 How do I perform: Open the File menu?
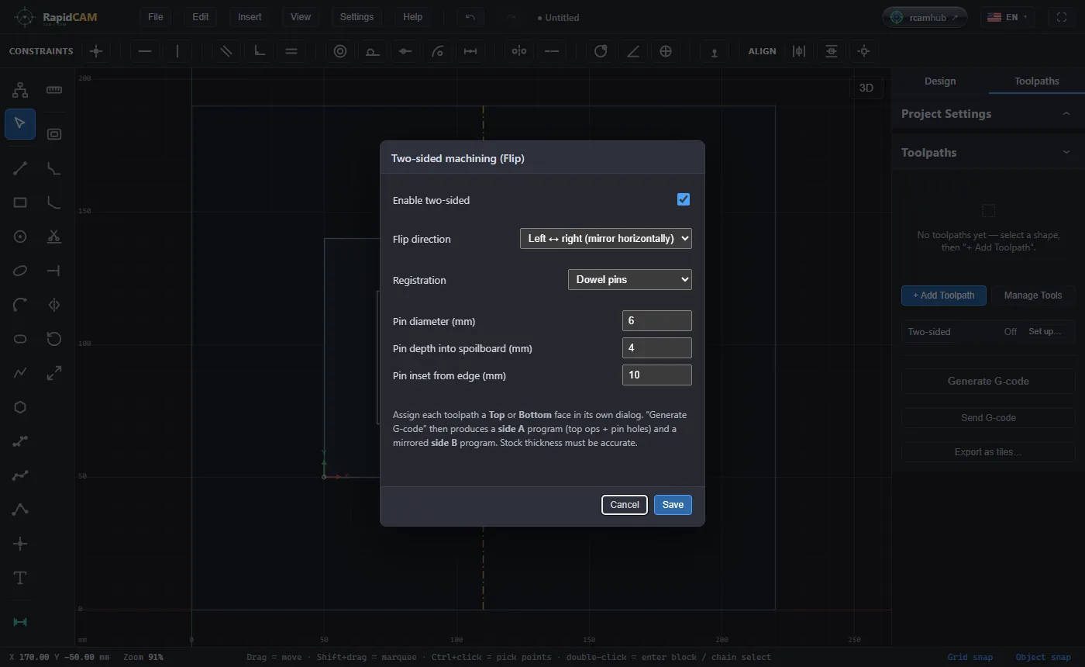pos(156,17)
